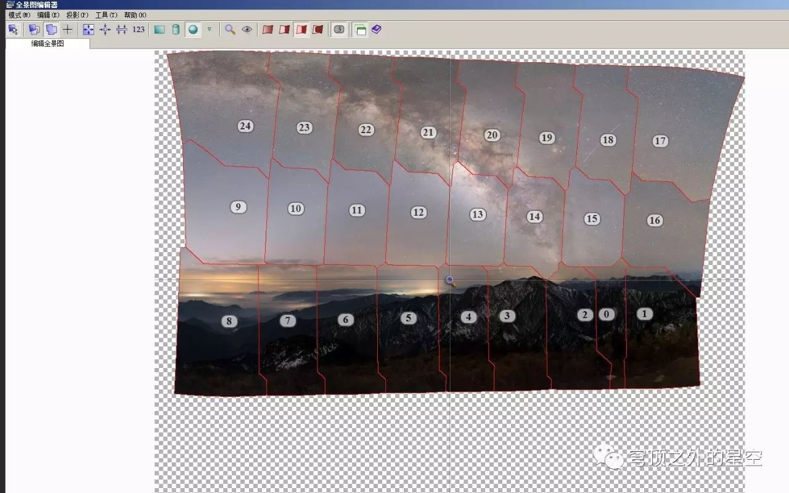Viewport: 789px width, 493px height.
Task: Toggle the eye preview icon
Action: pos(247,30)
